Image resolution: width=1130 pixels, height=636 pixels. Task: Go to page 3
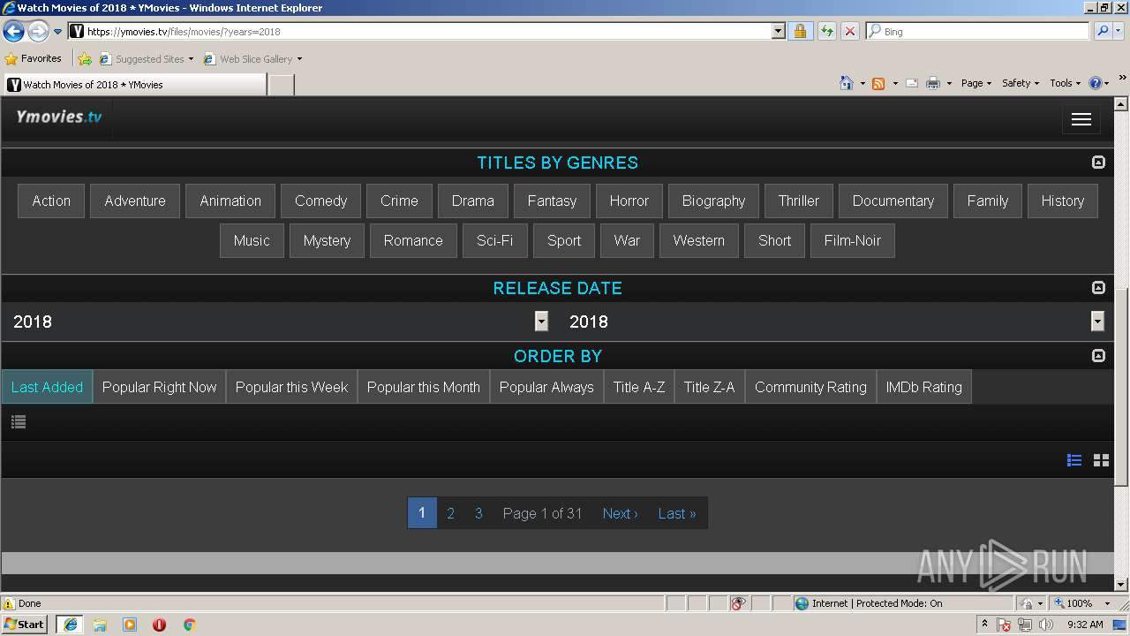pos(478,513)
